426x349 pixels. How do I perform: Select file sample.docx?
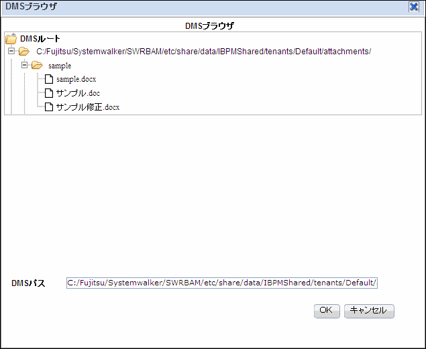click(x=76, y=79)
